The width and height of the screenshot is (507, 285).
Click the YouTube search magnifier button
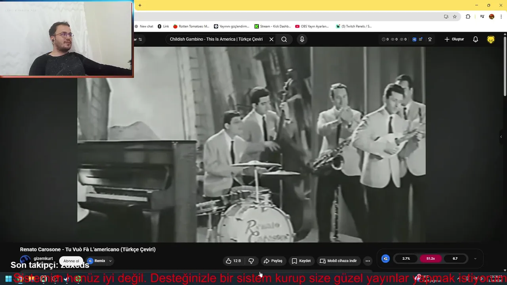click(x=284, y=39)
